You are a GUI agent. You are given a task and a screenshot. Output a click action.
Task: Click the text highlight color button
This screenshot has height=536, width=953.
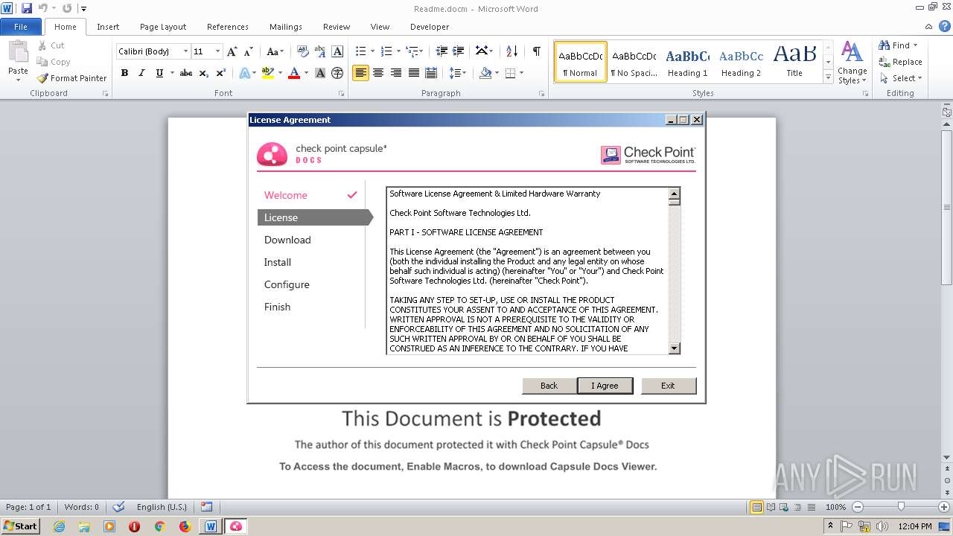coord(268,73)
